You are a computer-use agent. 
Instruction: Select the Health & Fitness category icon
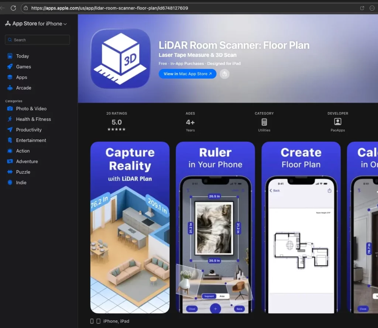pyautogui.click(x=10, y=119)
